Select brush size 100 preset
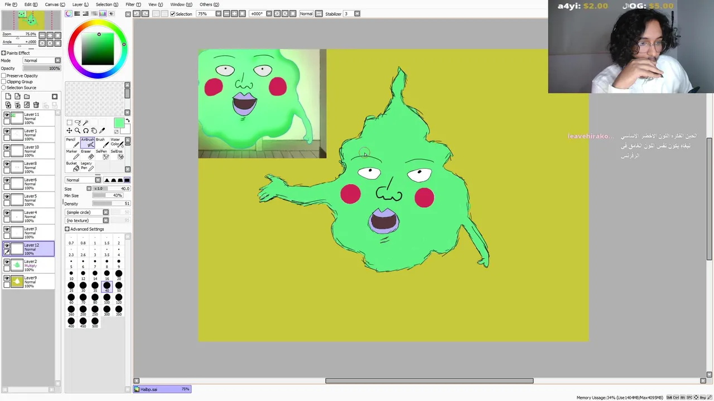This screenshot has height=401, width=714. [x=107, y=298]
